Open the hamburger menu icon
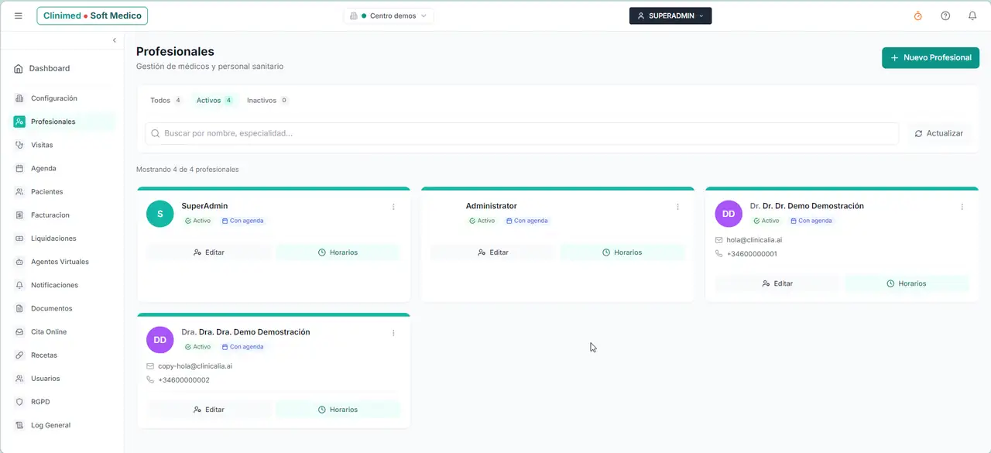991x453 pixels. (x=19, y=15)
